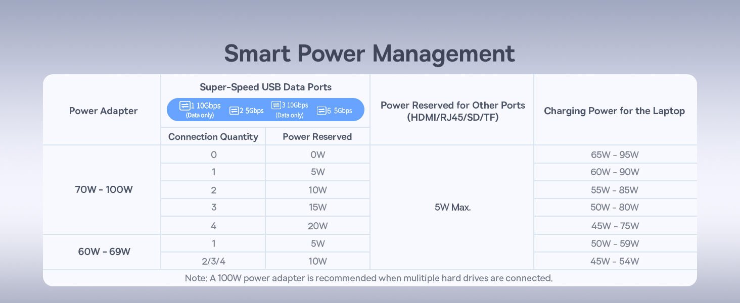Click the 5W Max. cell
The height and width of the screenshot is (303, 740).
click(452, 208)
